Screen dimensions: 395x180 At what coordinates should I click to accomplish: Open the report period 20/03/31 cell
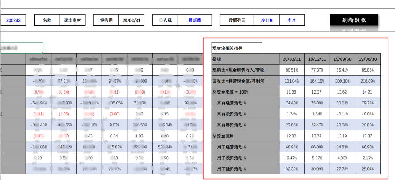(130, 20)
